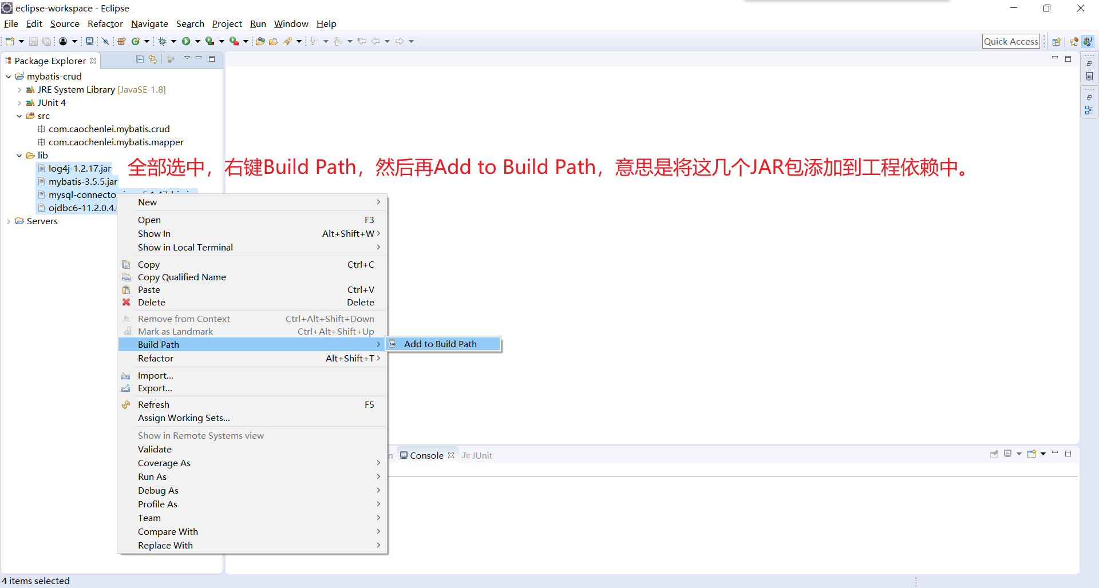
Task: Click the Quick Access search field
Action: [x=1011, y=41]
